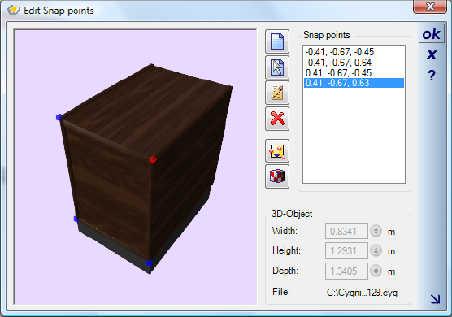
Task: Open the edit snap point pencil icon
Action: point(277,93)
